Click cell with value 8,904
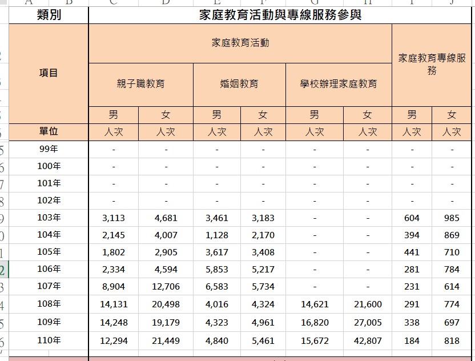The image size is (475, 361). tap(114, 286)
